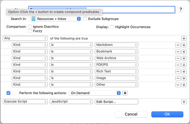
Task: Open the Kind dropdown in the Other row
Action: pyautogui.click(x=30, y=85)
